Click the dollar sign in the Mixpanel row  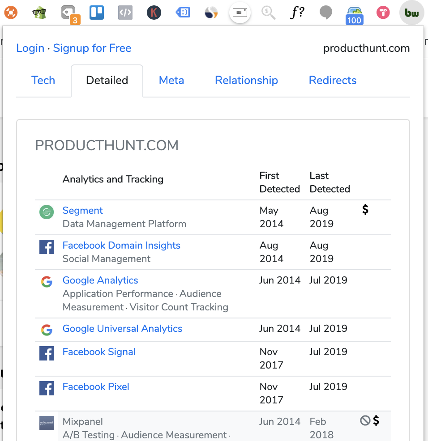click(376, 421)
